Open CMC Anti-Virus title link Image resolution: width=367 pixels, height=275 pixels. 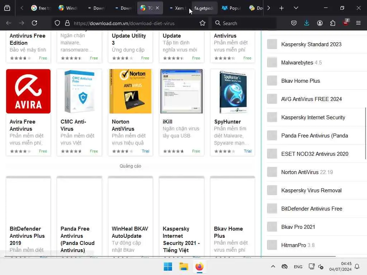pyautogui.click(x=73, y=125)
